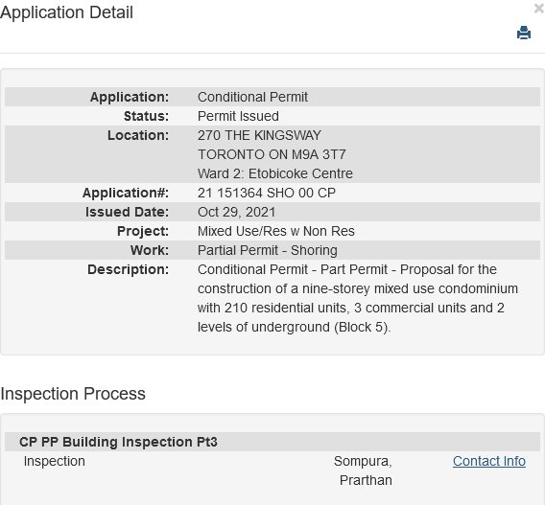
Task: Select application number 21 151364 SHO 00 CP
Action: tap(267, 193)
